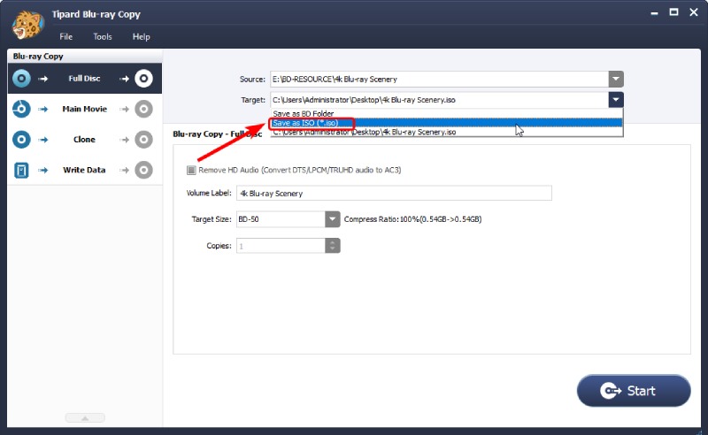
Task: Collapse the sidebar with the up-arrow handle
Action: coord(85,418)
